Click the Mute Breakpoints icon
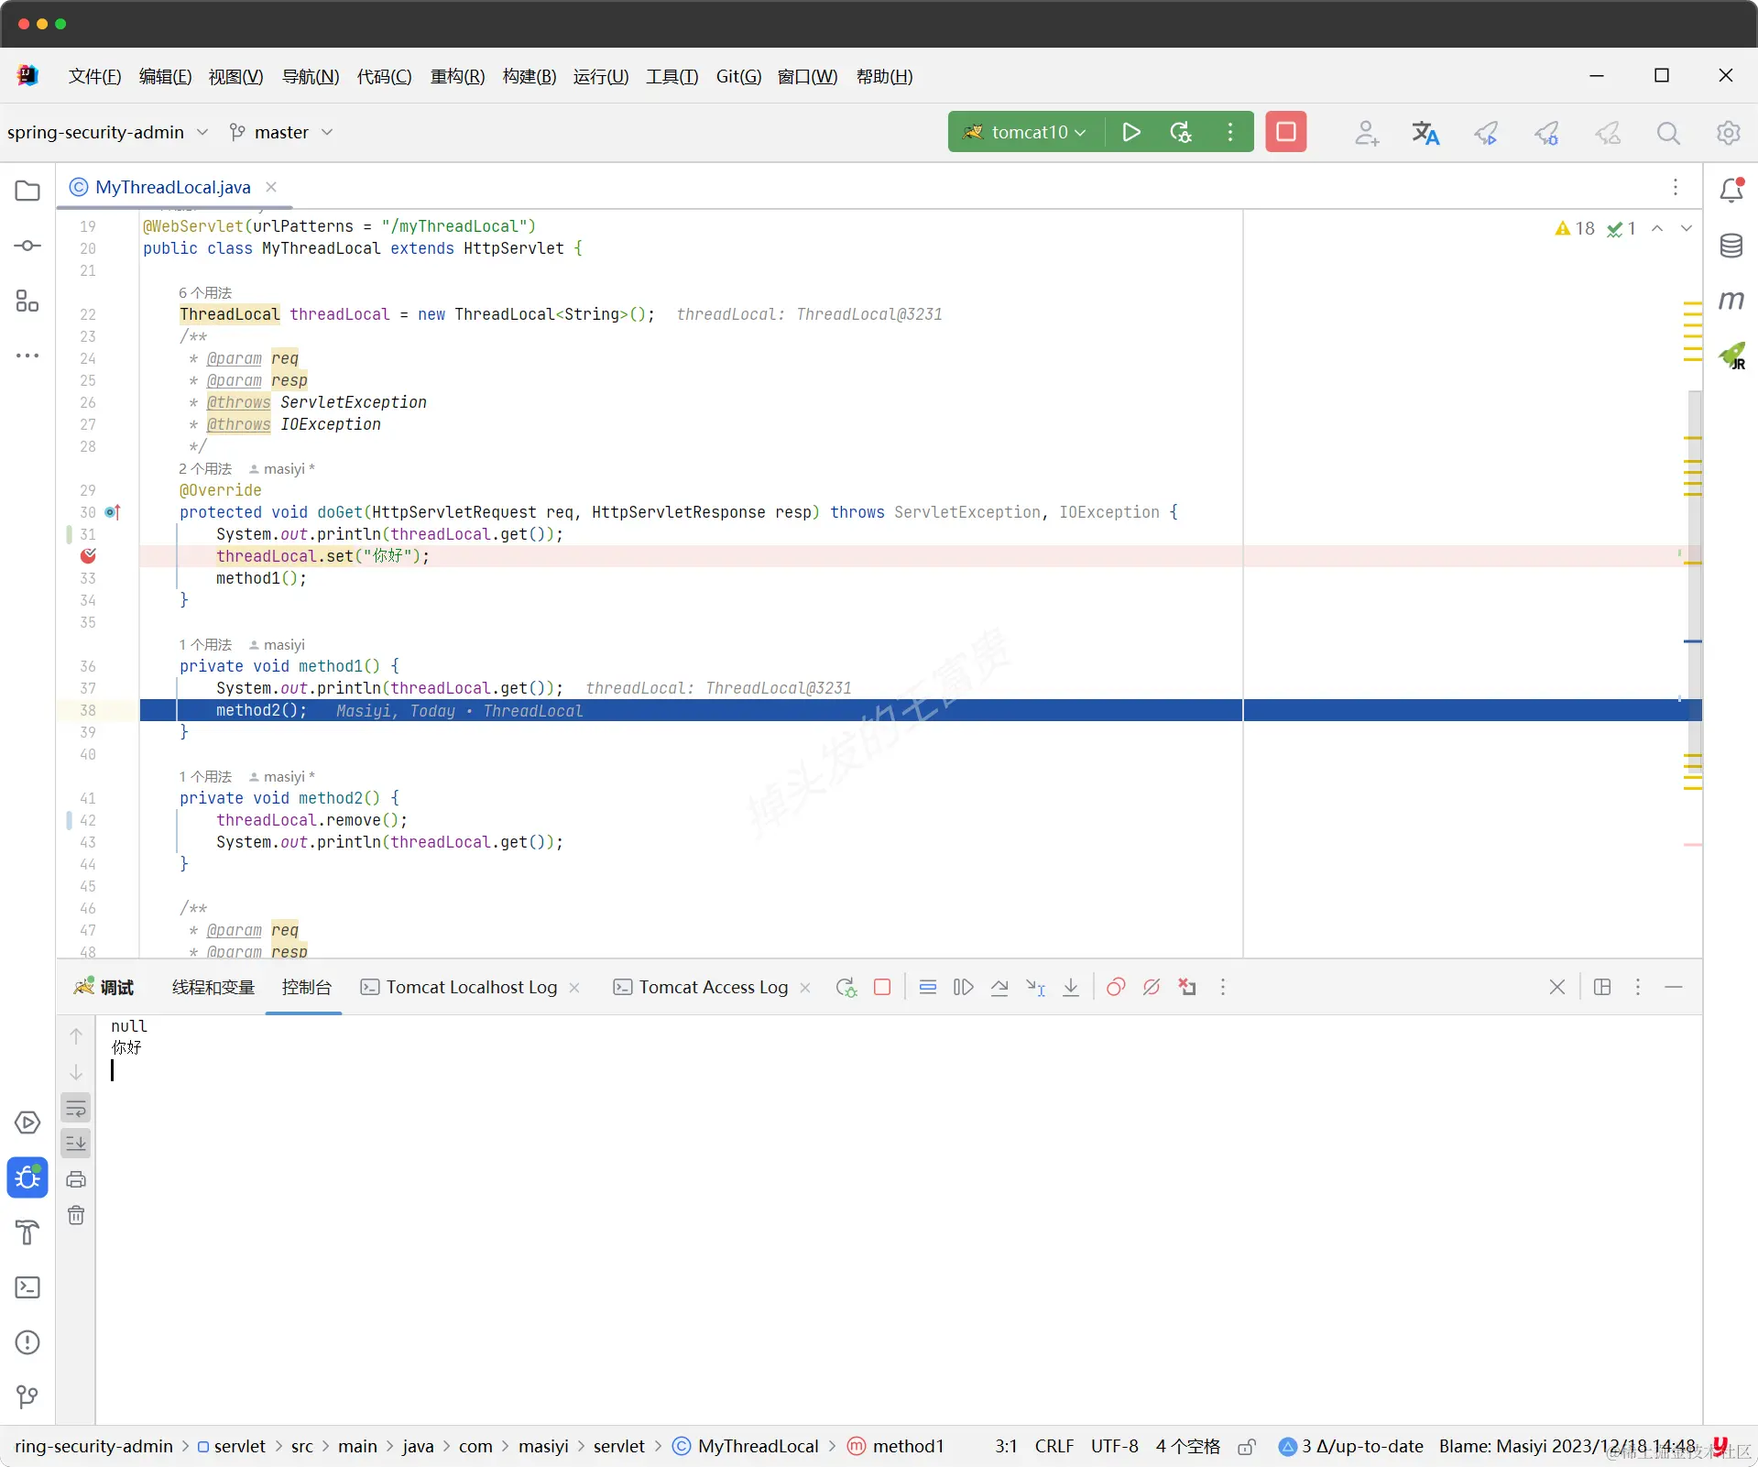Image resolution: width=1758 pixels, height=1467 pixels. click(x=1152, y=987)
